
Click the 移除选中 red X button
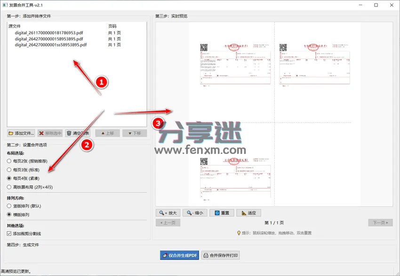tap(50, 133)
